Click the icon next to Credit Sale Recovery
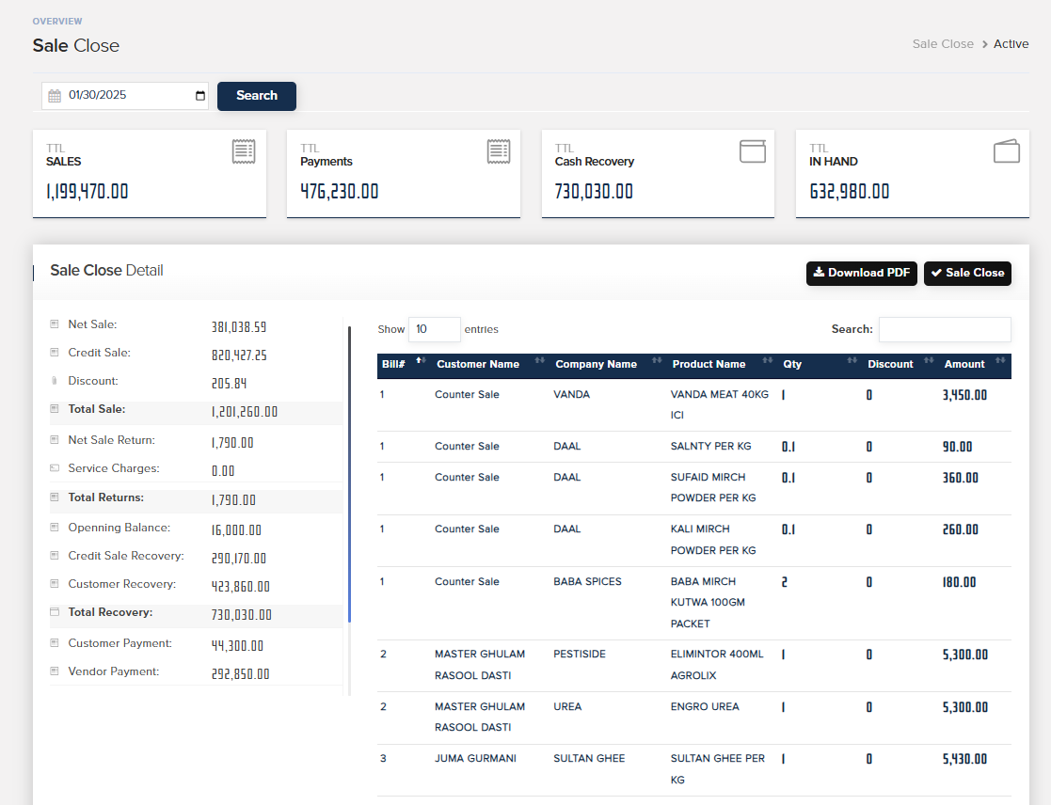Viewport: 1051px width, 805px height. (x=55, y=555)
